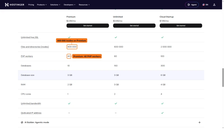This screenshot has width=224, height=129.
Task: Open the Pricing page link
Action: tap(31, 5)
